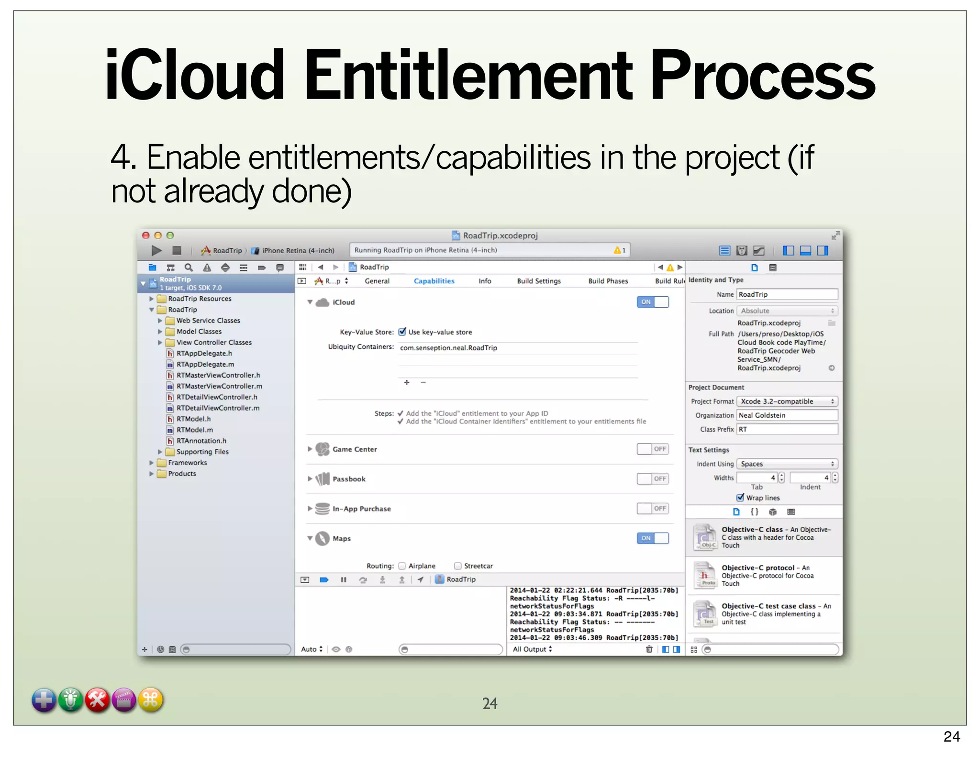
Task: Uncheck the Wrap lines checkbox
Action: (x=740, y=498)
